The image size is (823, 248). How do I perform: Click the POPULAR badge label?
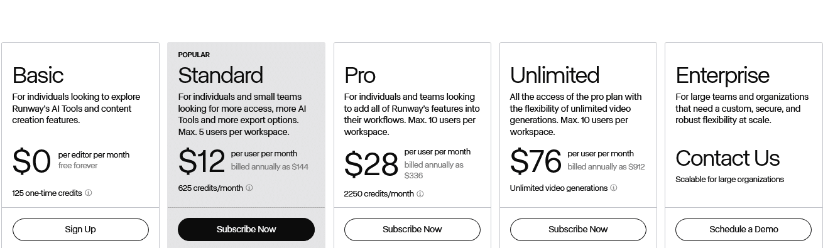[194, 55]
